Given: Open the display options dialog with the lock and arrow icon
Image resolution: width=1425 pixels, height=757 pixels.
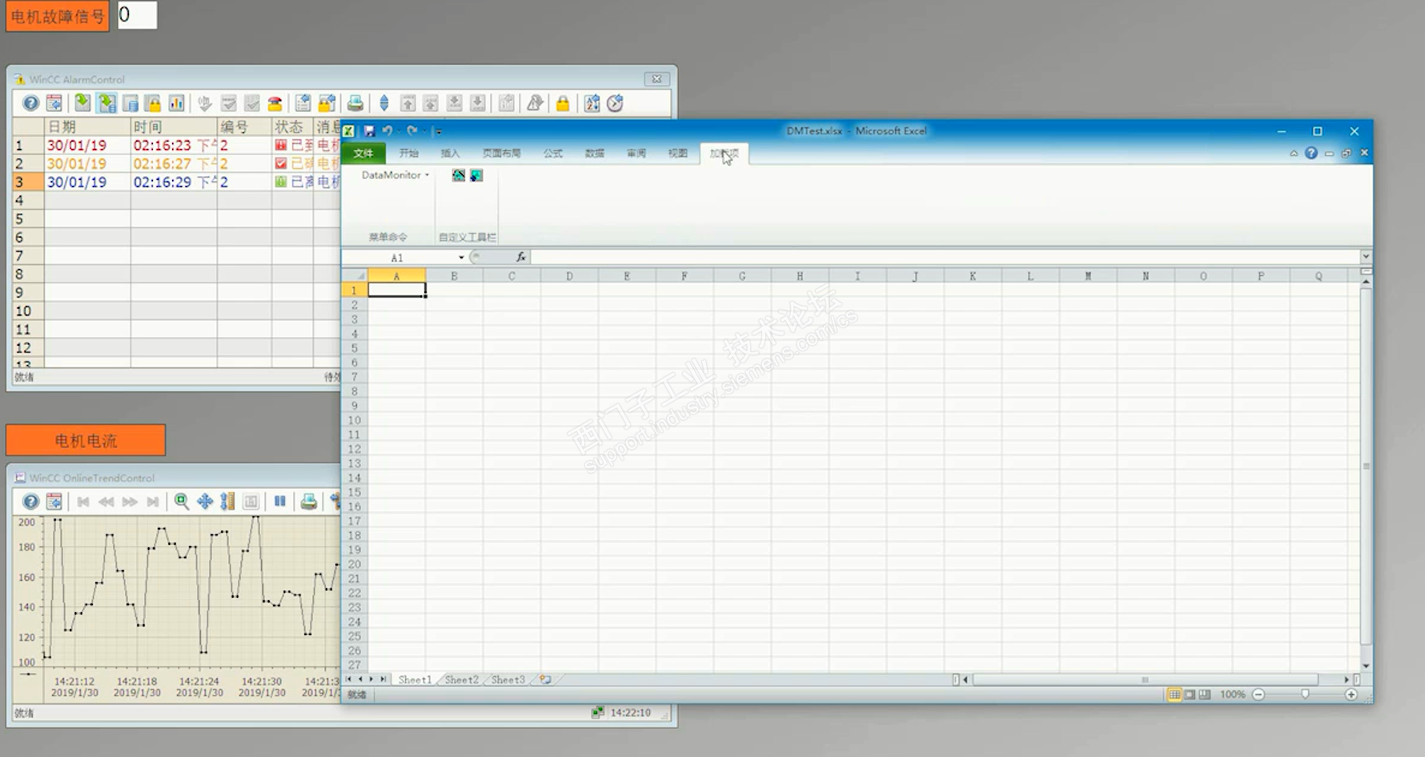Looking at the screenshot, I should click(x=327, y=103).
